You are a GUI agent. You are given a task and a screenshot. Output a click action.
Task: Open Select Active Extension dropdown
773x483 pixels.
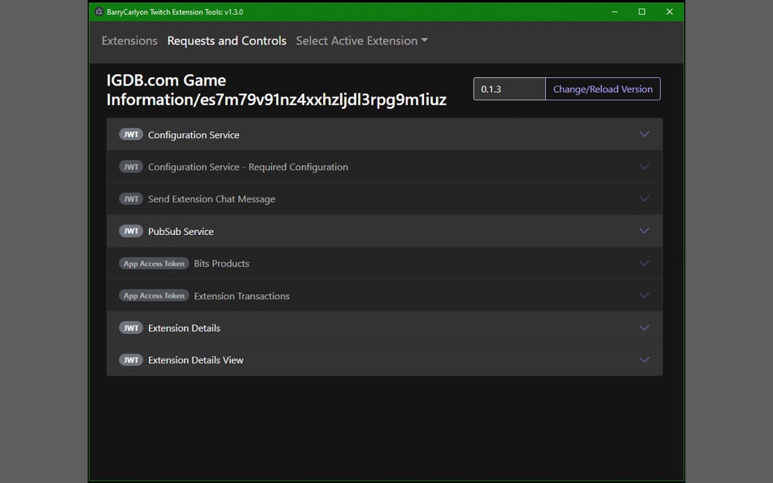pos(361,41)
